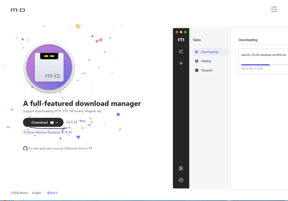Click the v1.5.15 version text
Image resolution: width=288 pixels, height=201 pixels.
click(x=72, y=122)
